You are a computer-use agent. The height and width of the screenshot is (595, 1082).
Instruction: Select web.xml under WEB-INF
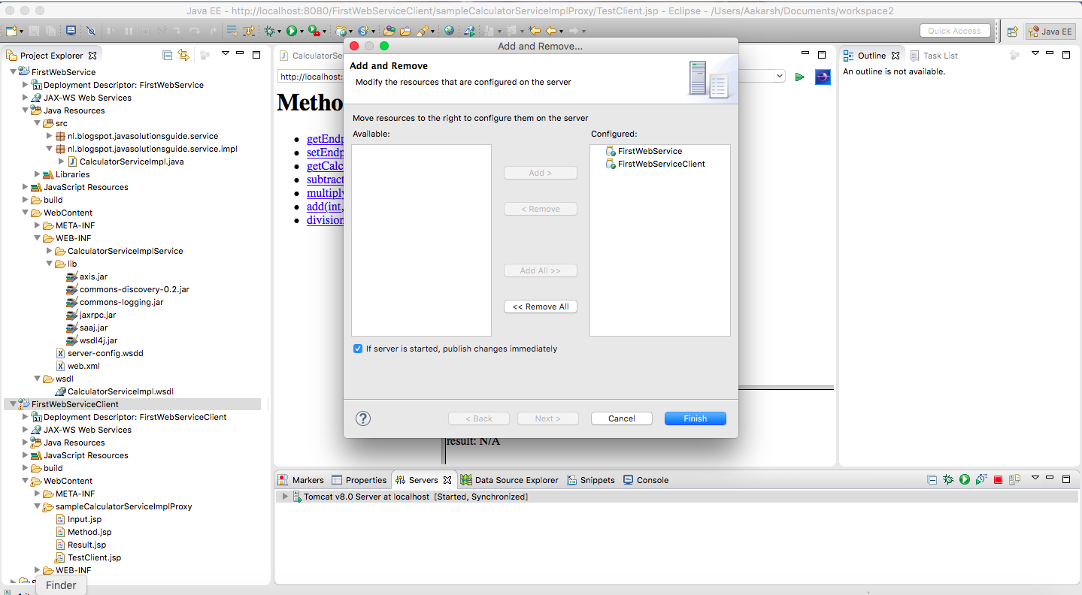click(77, 366)
